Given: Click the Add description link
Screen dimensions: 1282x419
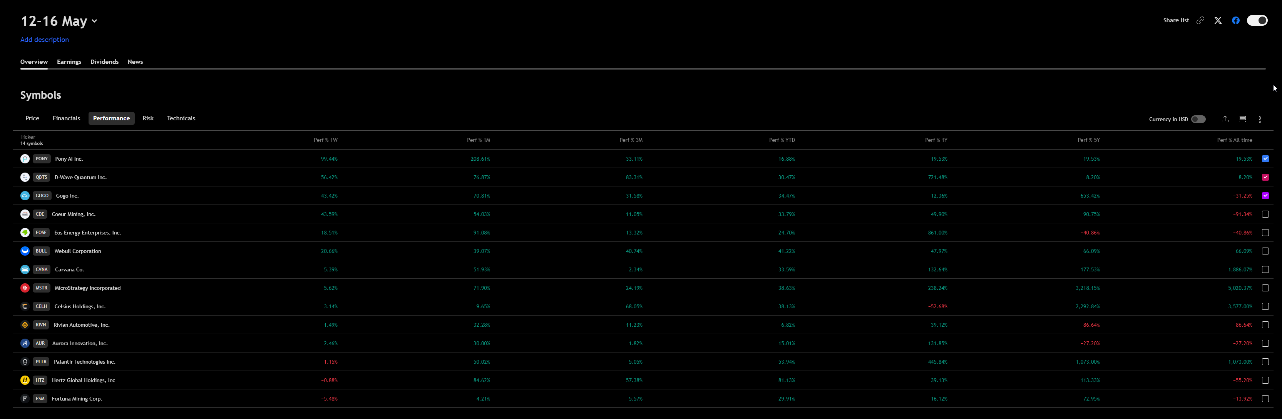Looking at the screenshot, I should [44, 40].
